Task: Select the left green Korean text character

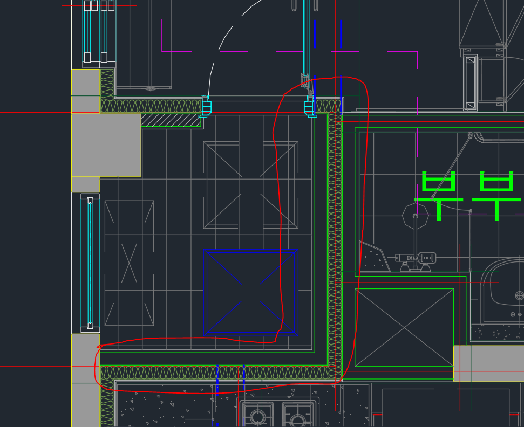Action: (x=438, y=195)
